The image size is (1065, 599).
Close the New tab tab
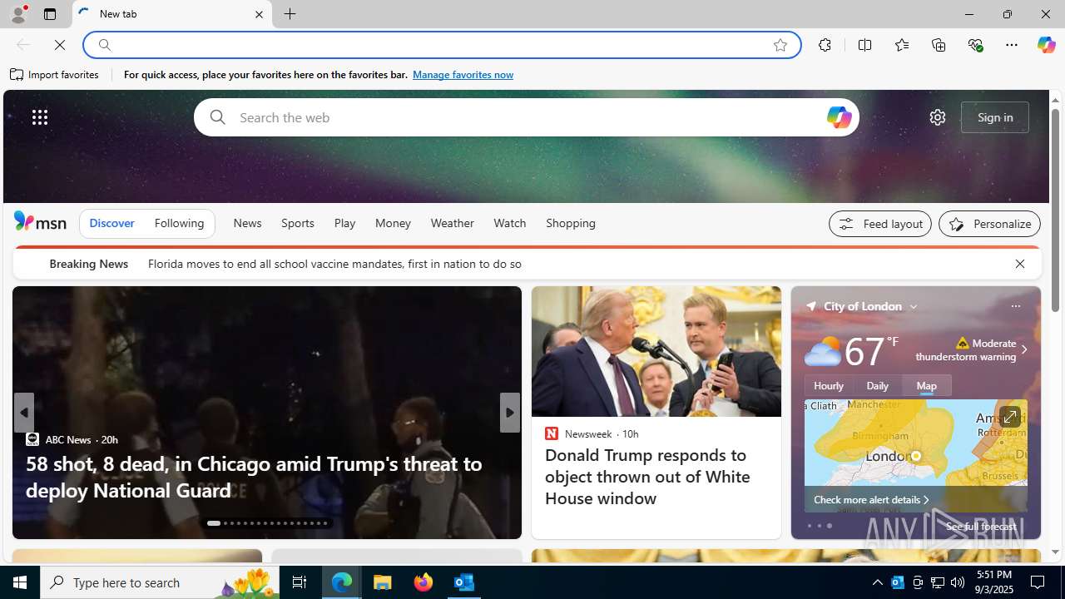point(259,14)
